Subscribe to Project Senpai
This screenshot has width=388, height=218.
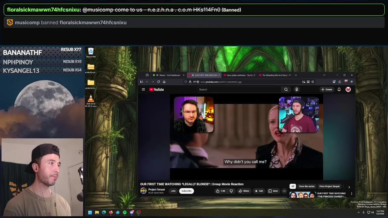click(186, 191)
